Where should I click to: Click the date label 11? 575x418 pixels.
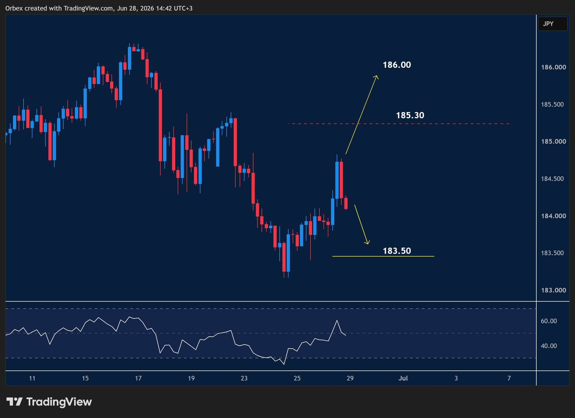coord(32,378)
